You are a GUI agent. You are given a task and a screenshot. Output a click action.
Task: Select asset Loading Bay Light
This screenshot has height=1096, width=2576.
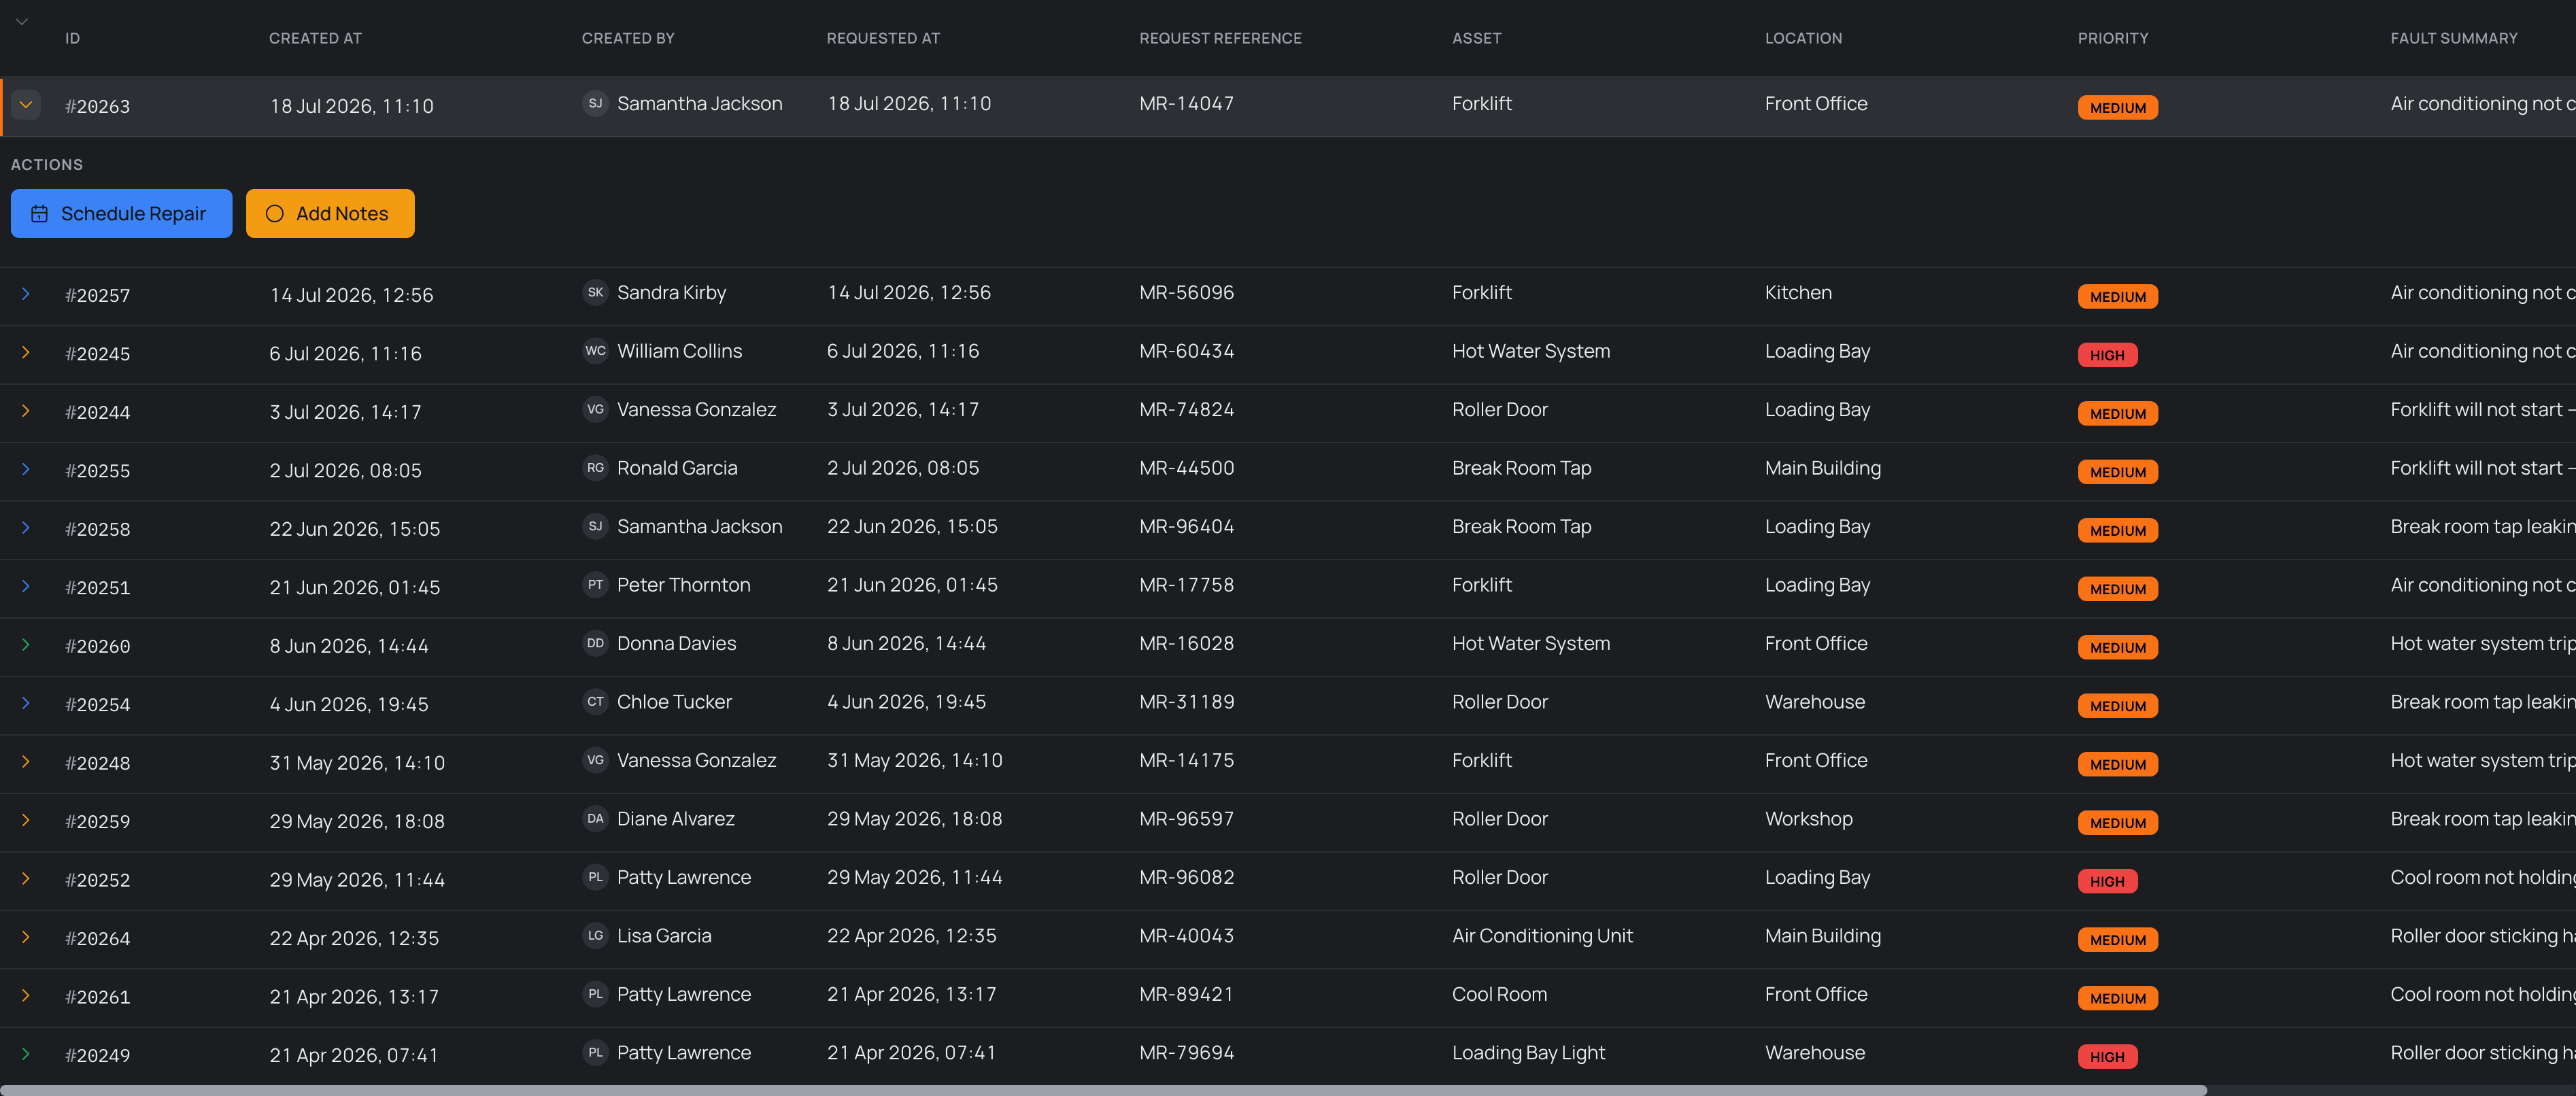(x=1528, y=1052)
